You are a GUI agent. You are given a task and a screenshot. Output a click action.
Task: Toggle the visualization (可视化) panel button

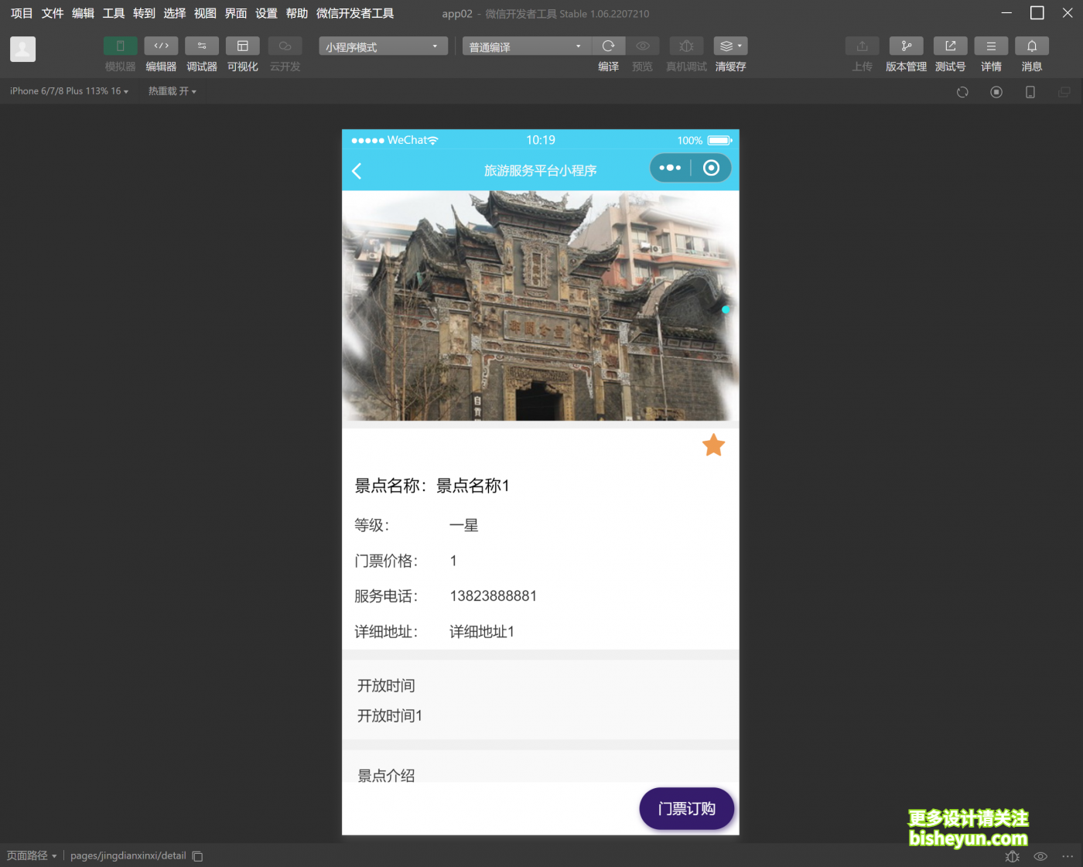(242, 46)
